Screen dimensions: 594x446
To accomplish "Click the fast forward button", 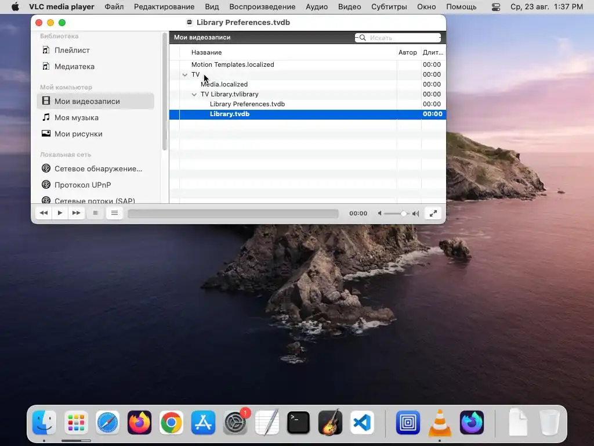I will pyautogui.click(x=76, y=213).
